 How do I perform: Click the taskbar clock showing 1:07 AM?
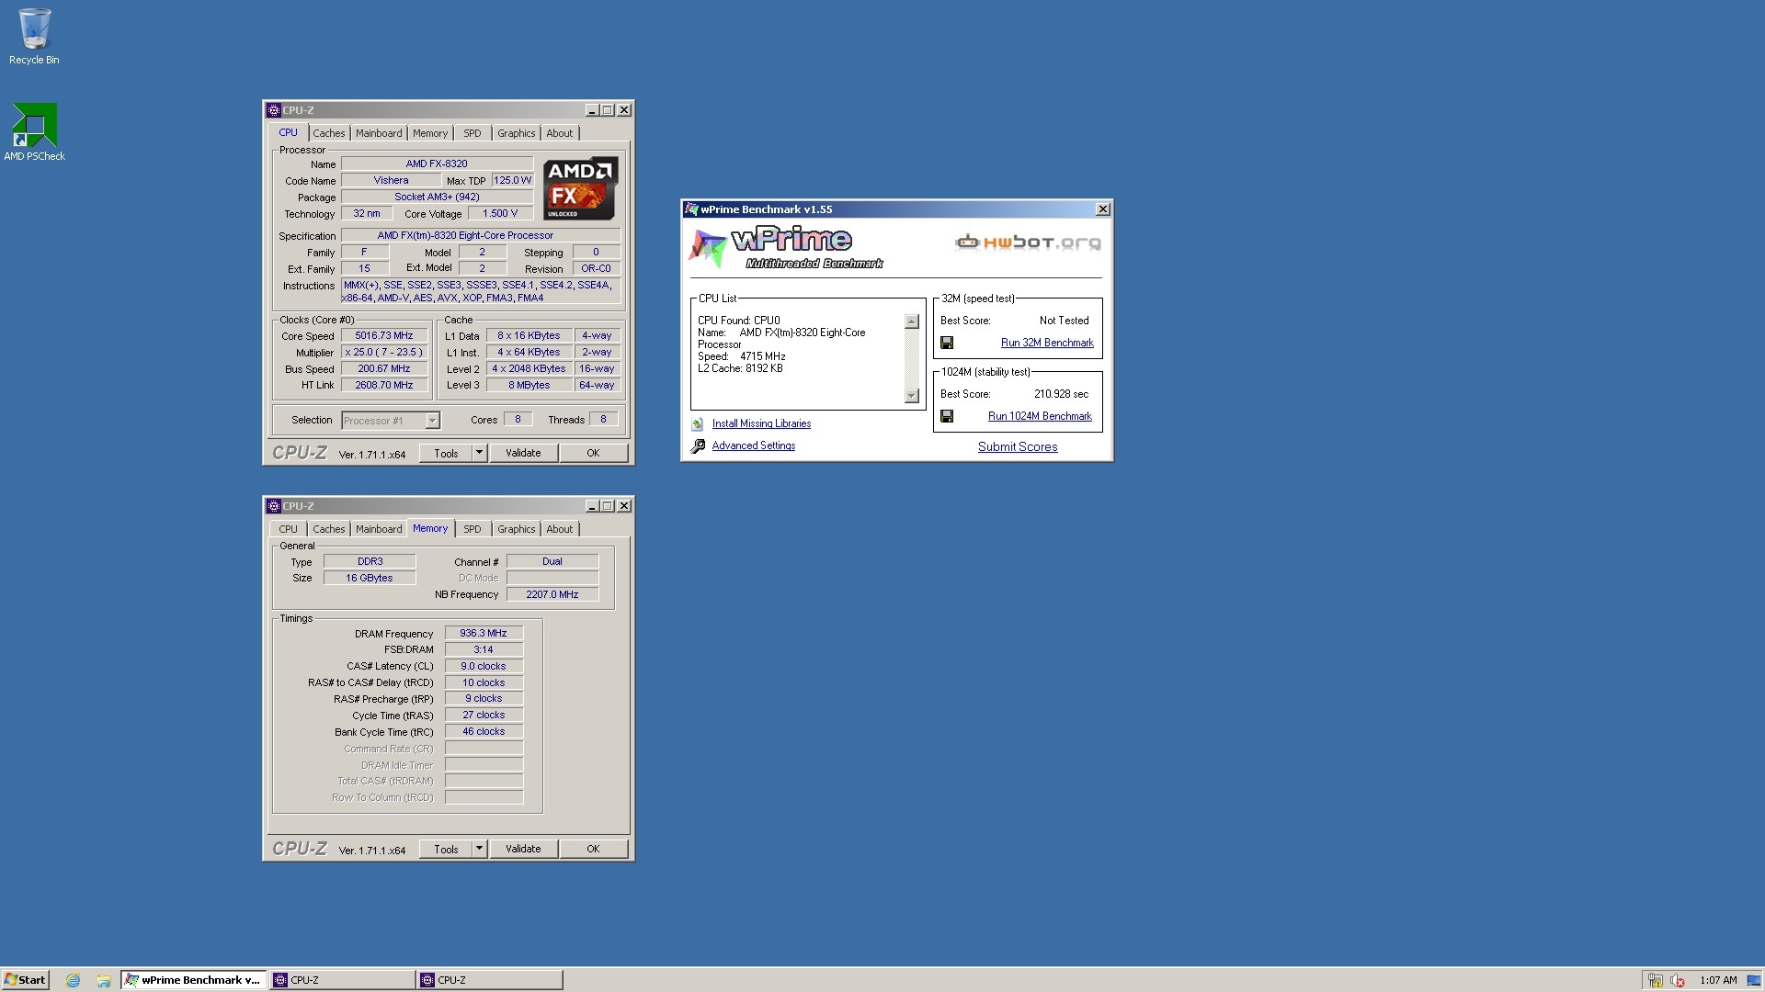click(x=1718, y=980)
